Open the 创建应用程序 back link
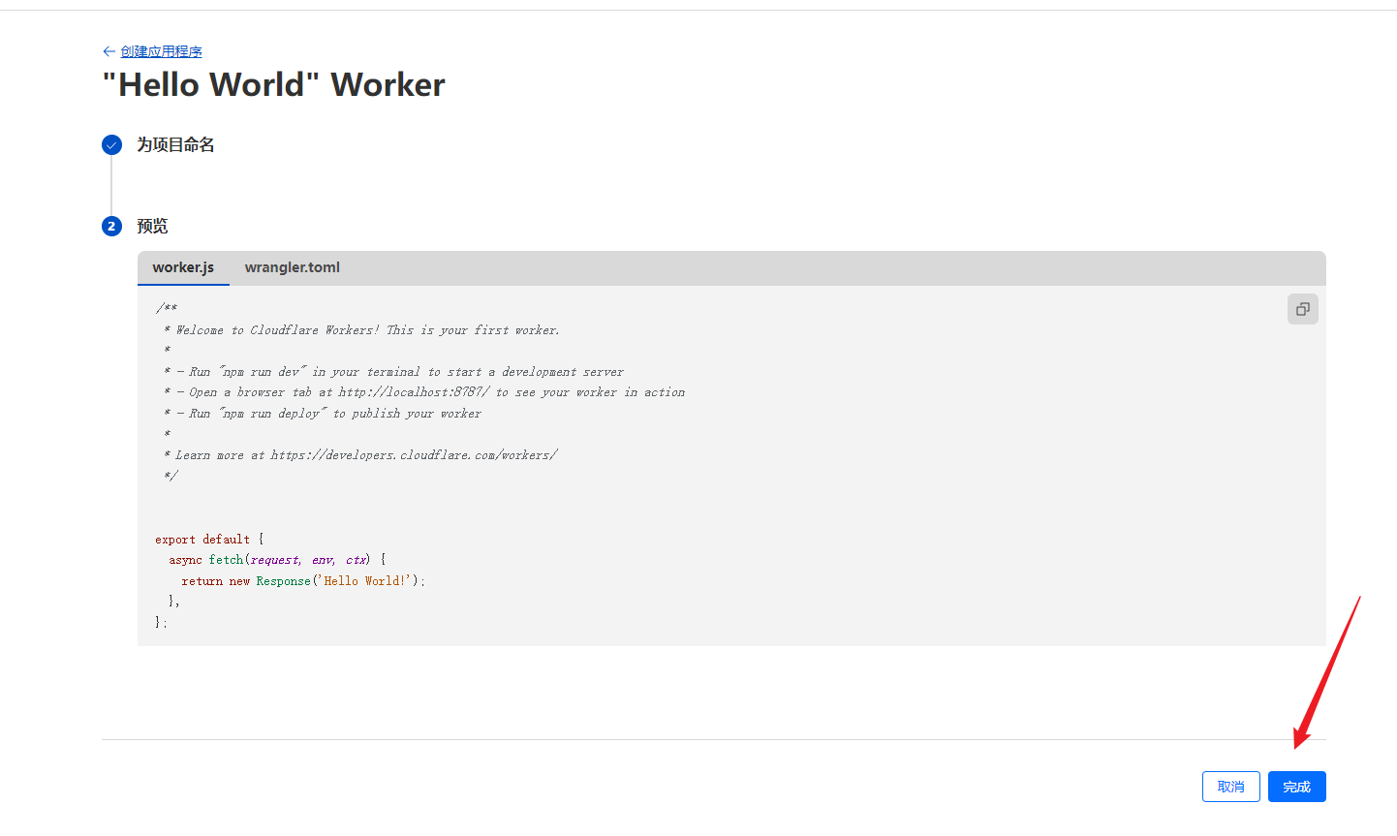 (161, 51)
